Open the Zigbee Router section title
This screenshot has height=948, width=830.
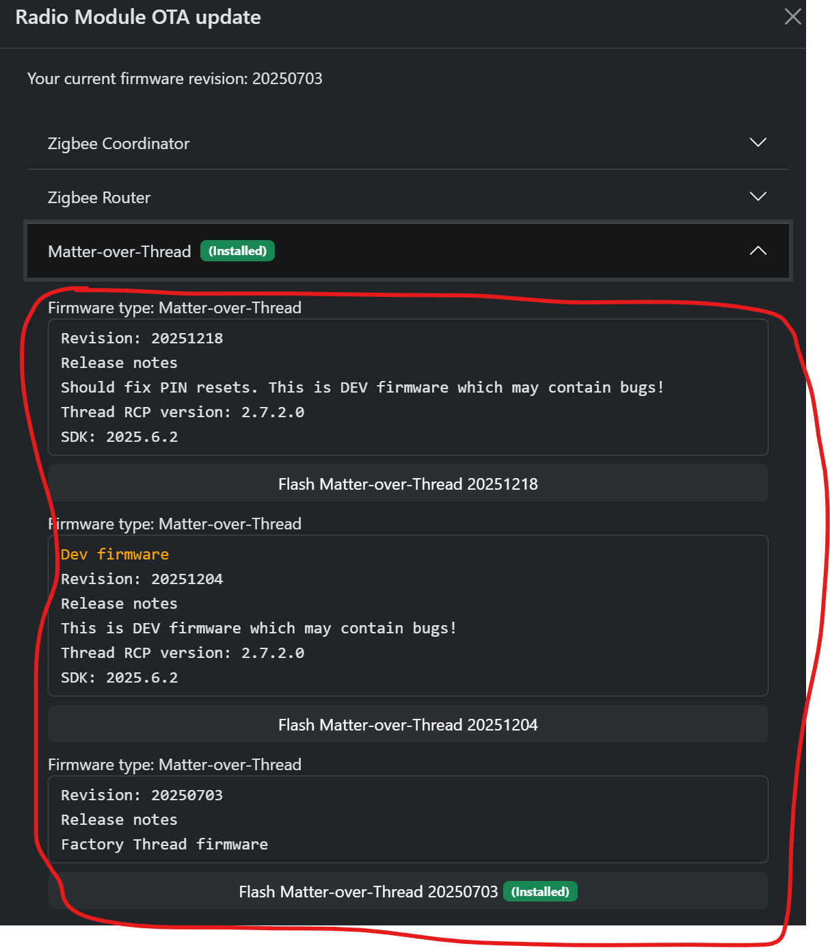click(x=99, y=198)
